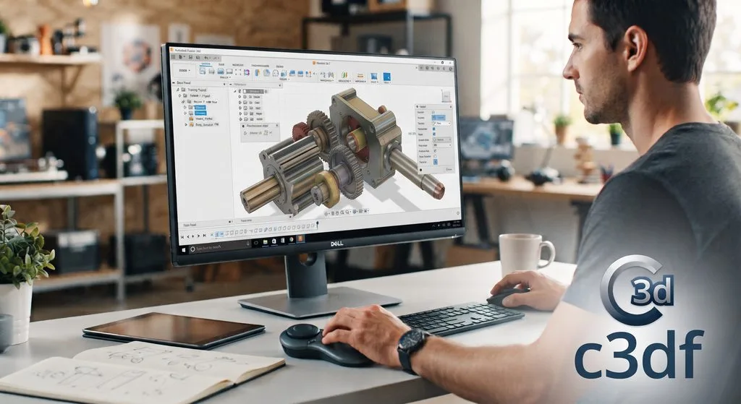741x404 pixels.
Task: Click the system tray clock on taskbar
Action: click(457, 223)
